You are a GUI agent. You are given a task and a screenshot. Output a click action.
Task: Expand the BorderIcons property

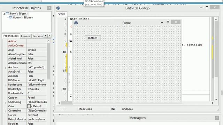(6, 85)
